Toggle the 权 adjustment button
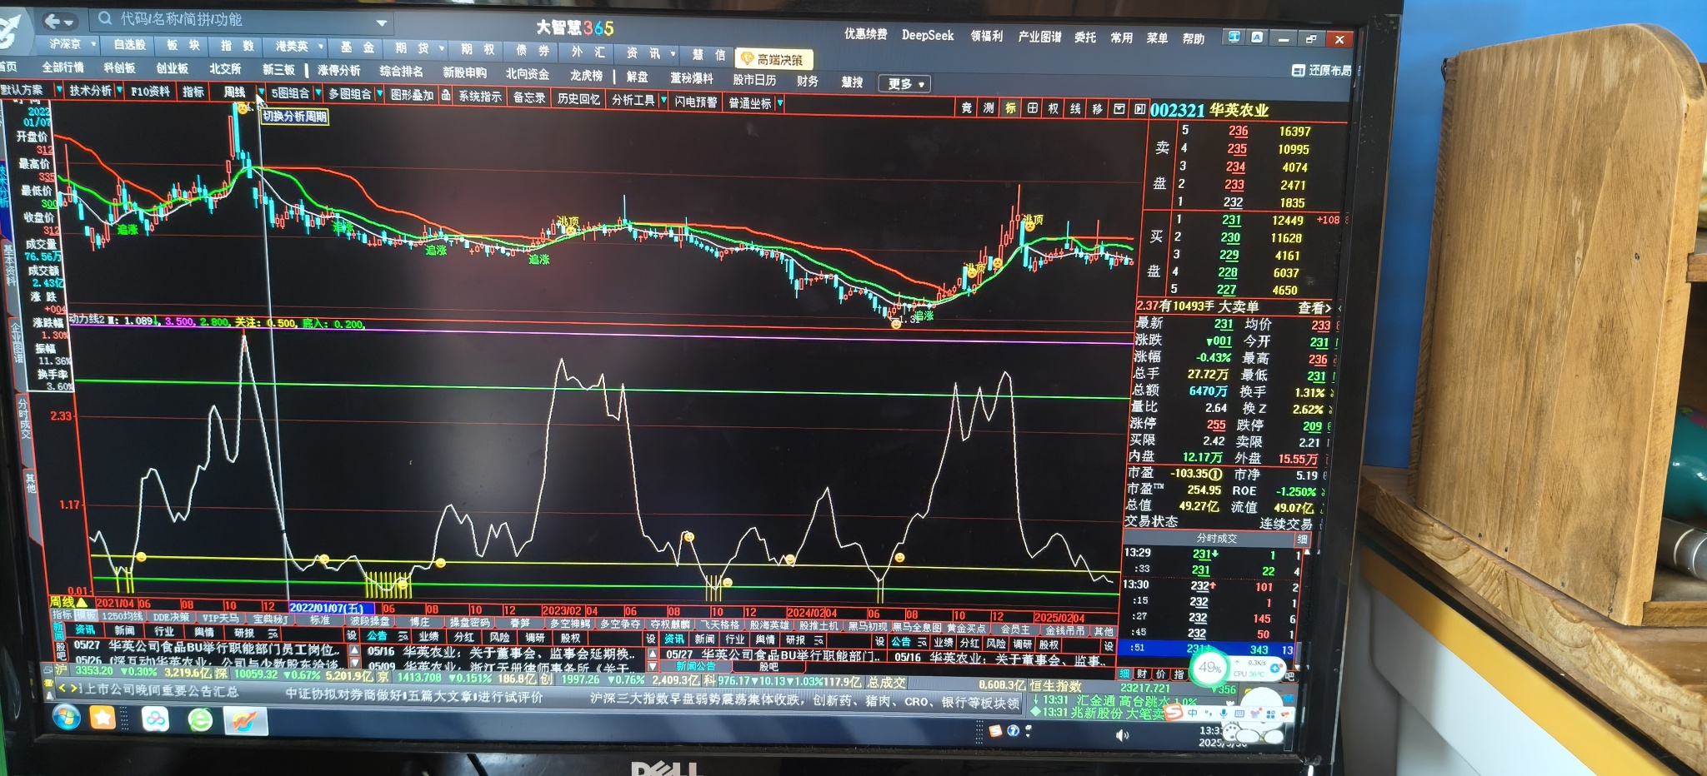 tap(1054, 108)
